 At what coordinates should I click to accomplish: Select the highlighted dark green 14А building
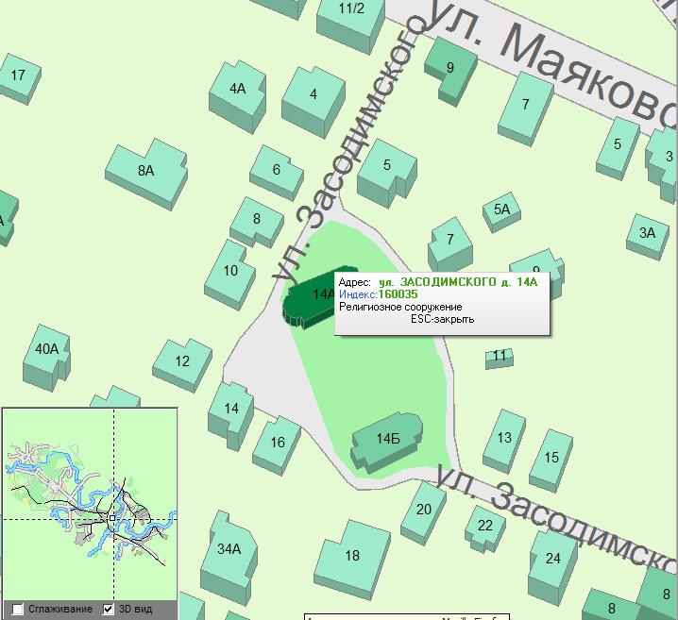(309, 298)
